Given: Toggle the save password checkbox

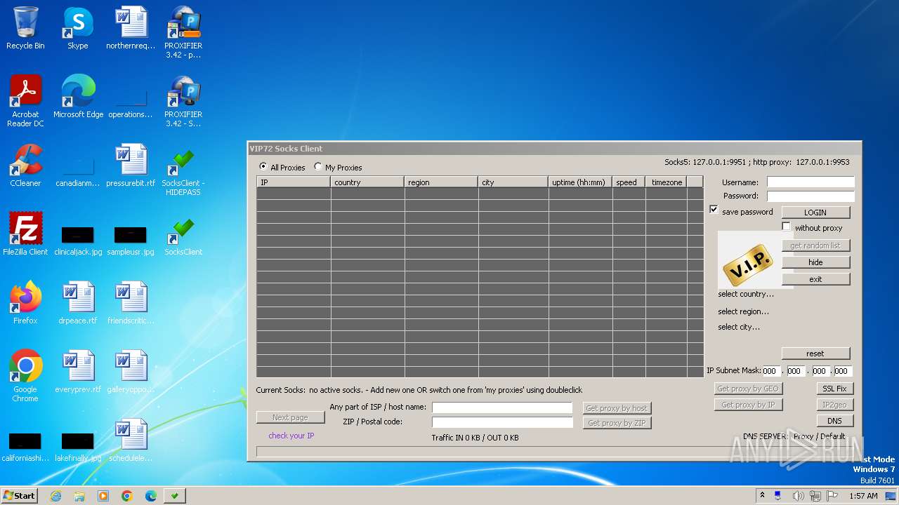Looking at the screenshot, I should point(714,210).
